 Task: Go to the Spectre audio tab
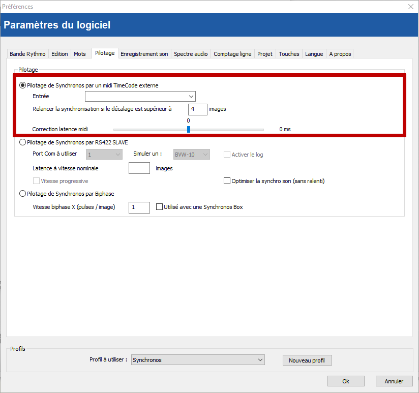(191, 54)
